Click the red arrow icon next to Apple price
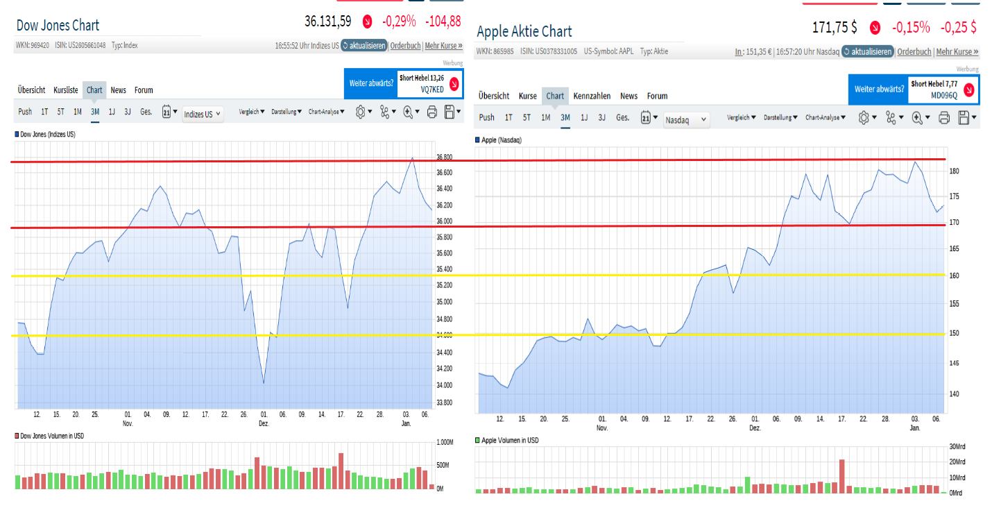Viewport: 992px width, 508px height. (875, 28)
